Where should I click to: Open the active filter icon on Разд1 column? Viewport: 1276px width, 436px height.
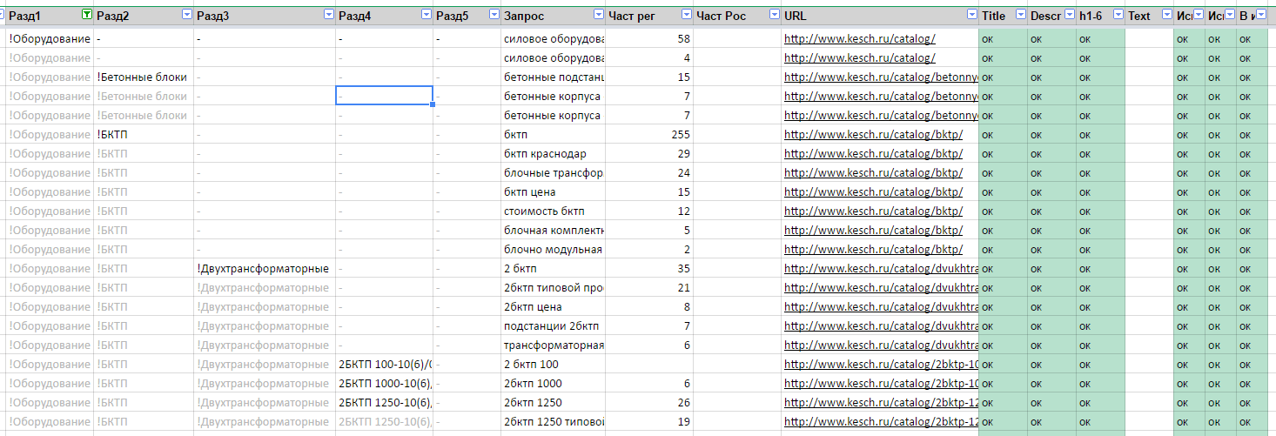pyautogui.click(x=86, y=16)
